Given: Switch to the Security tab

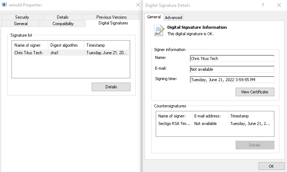Looking at the screenshot, I should click(x=22, y=17).
